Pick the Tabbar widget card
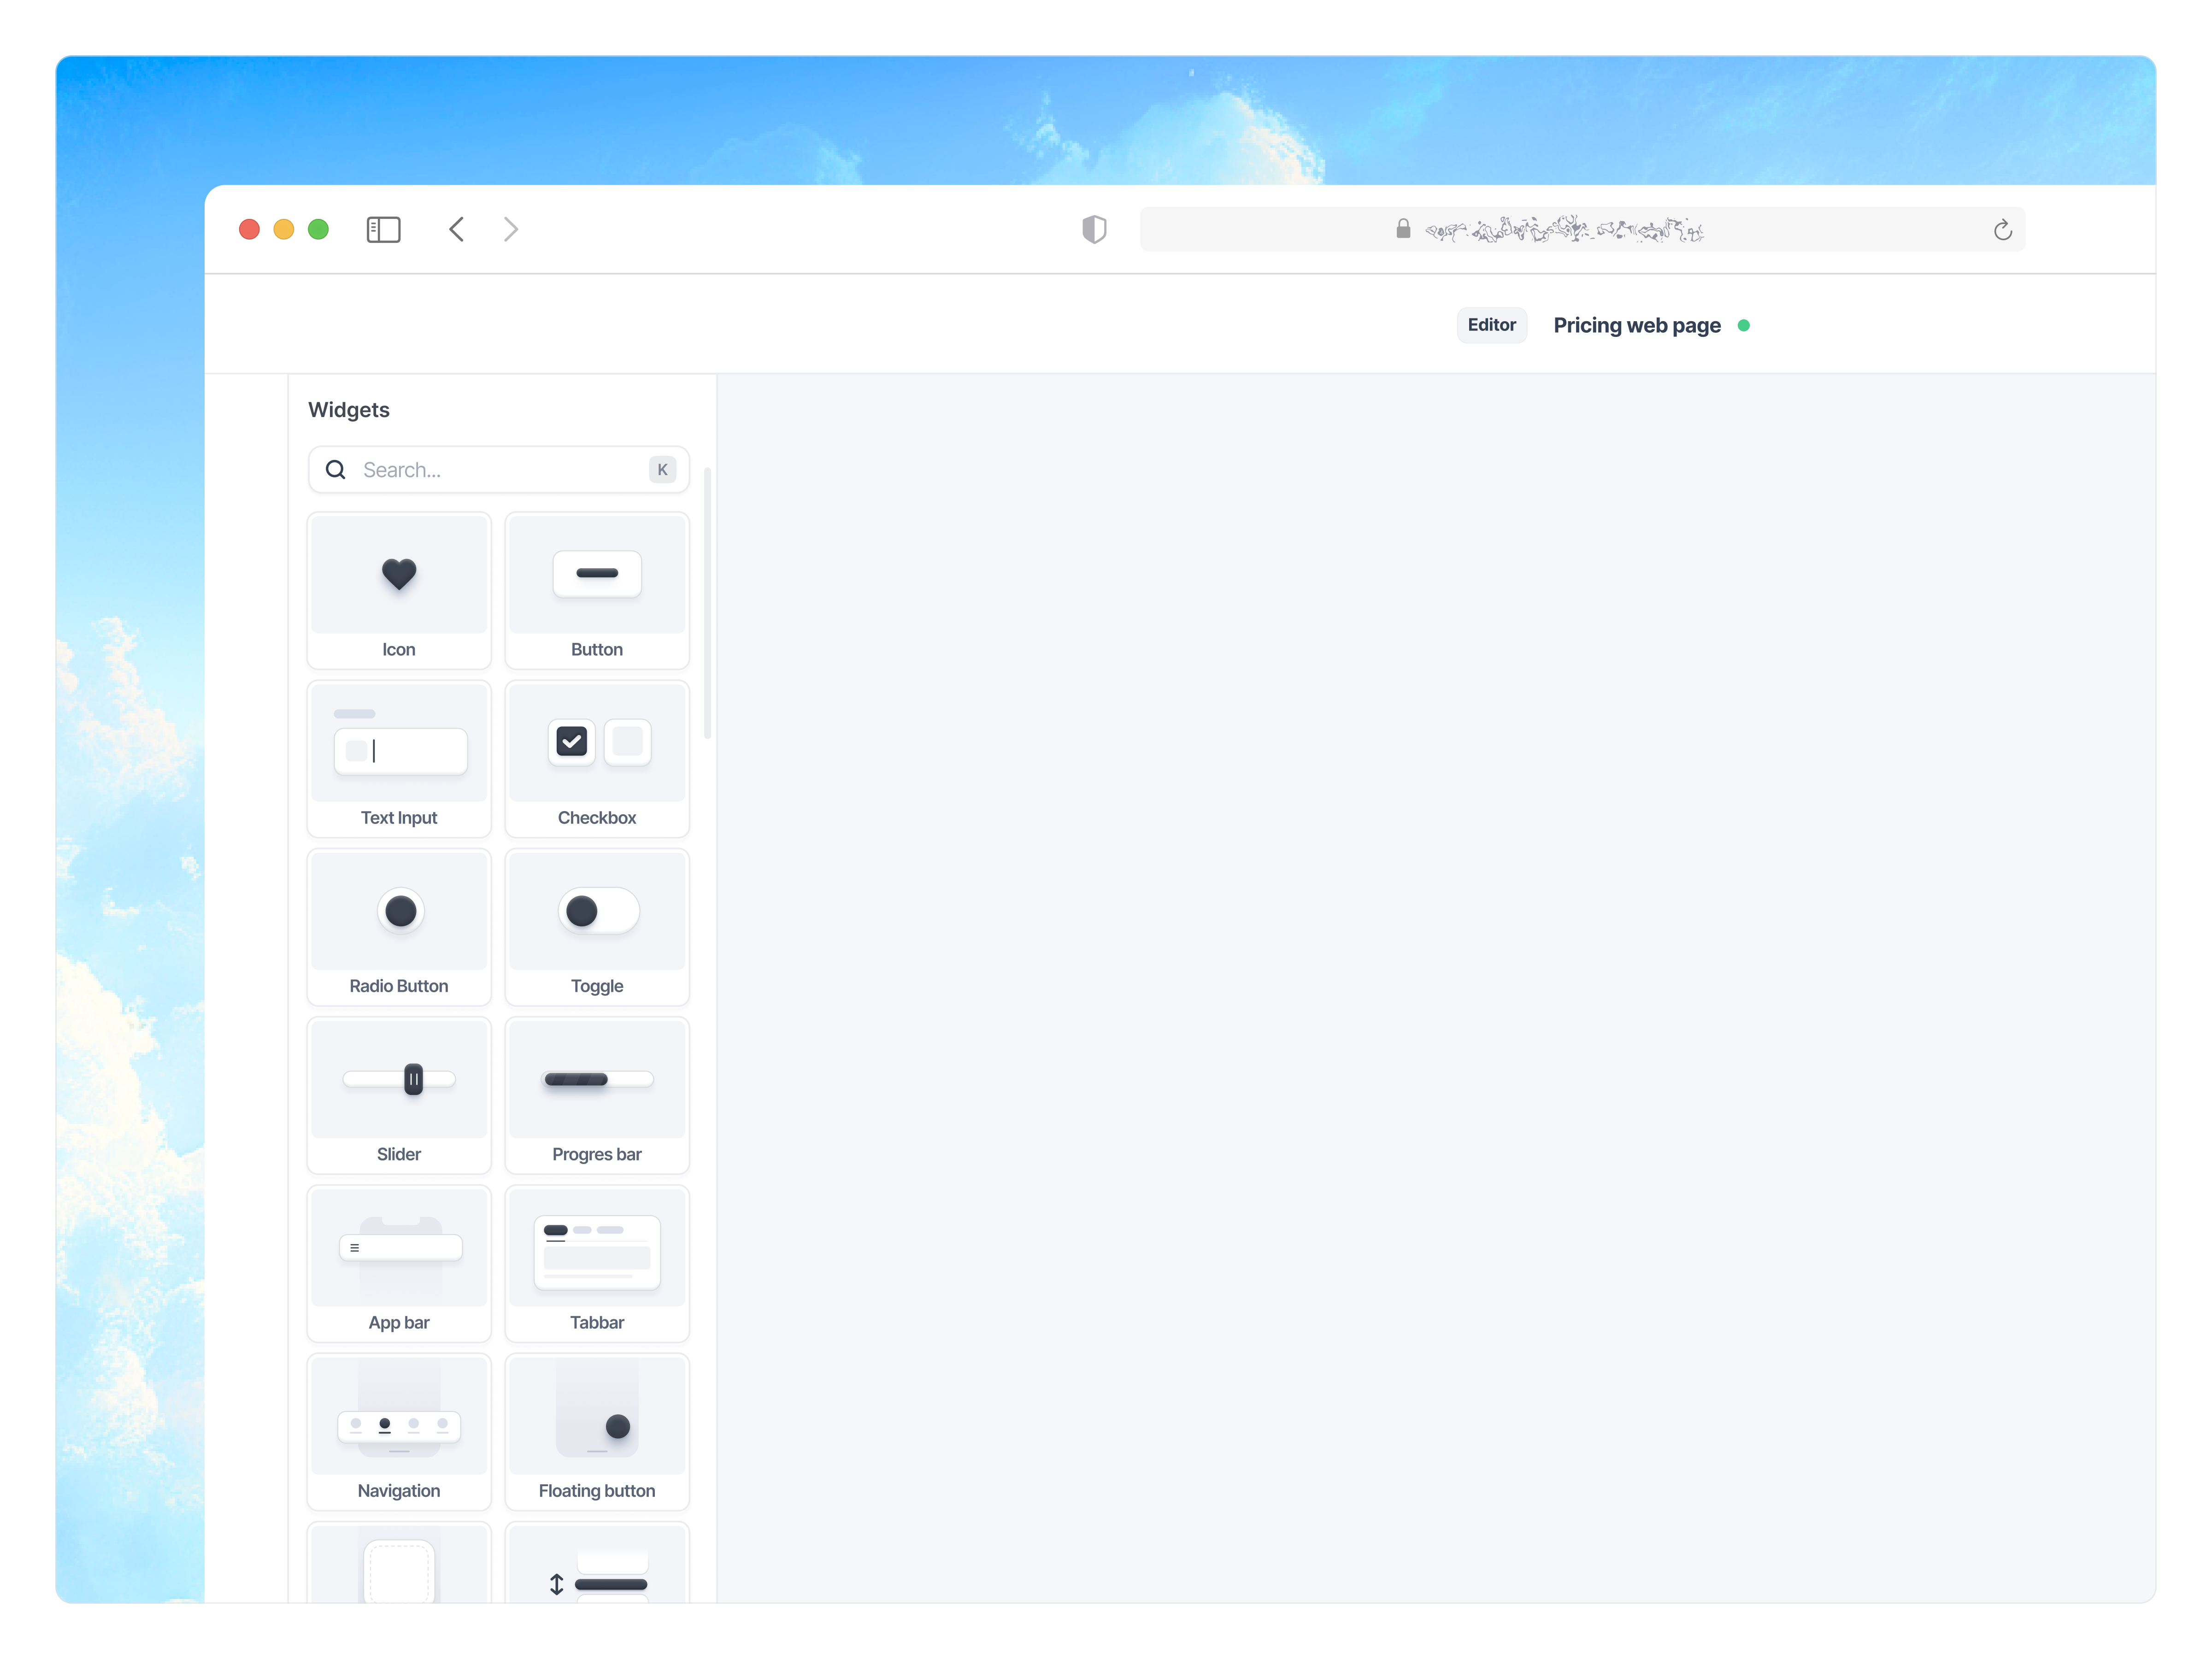 (x=597, y=1263)
